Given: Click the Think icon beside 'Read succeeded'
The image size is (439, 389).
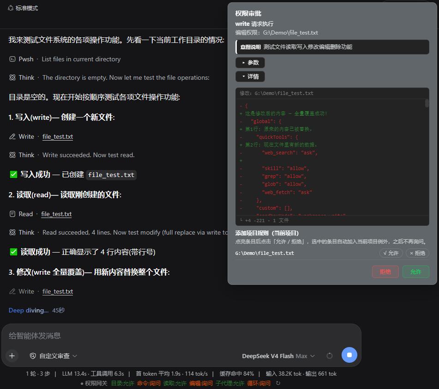Looking at the screenshot, I should click(12, 232).
